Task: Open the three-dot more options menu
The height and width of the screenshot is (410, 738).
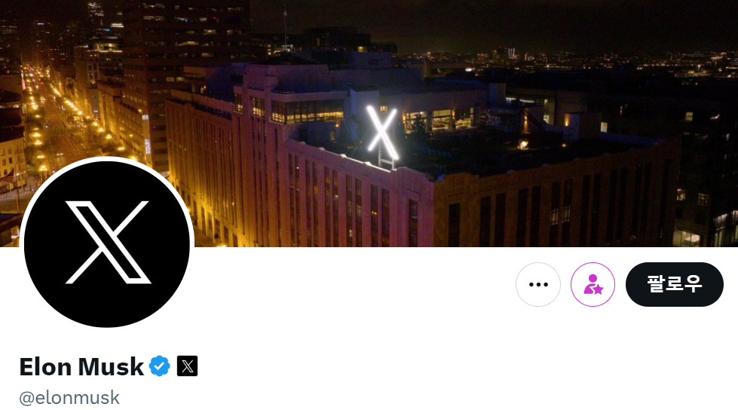Action: [x=538, y=284]
